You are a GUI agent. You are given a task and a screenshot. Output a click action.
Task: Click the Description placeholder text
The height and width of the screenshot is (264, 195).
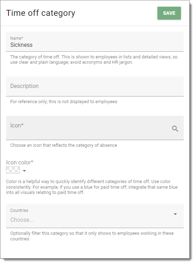(x=24, y=86)
